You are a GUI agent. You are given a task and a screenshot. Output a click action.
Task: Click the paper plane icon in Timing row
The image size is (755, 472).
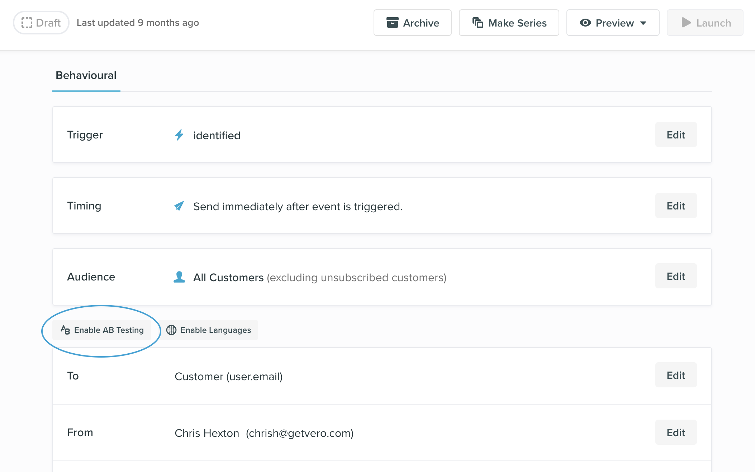[x=179, y=206]
